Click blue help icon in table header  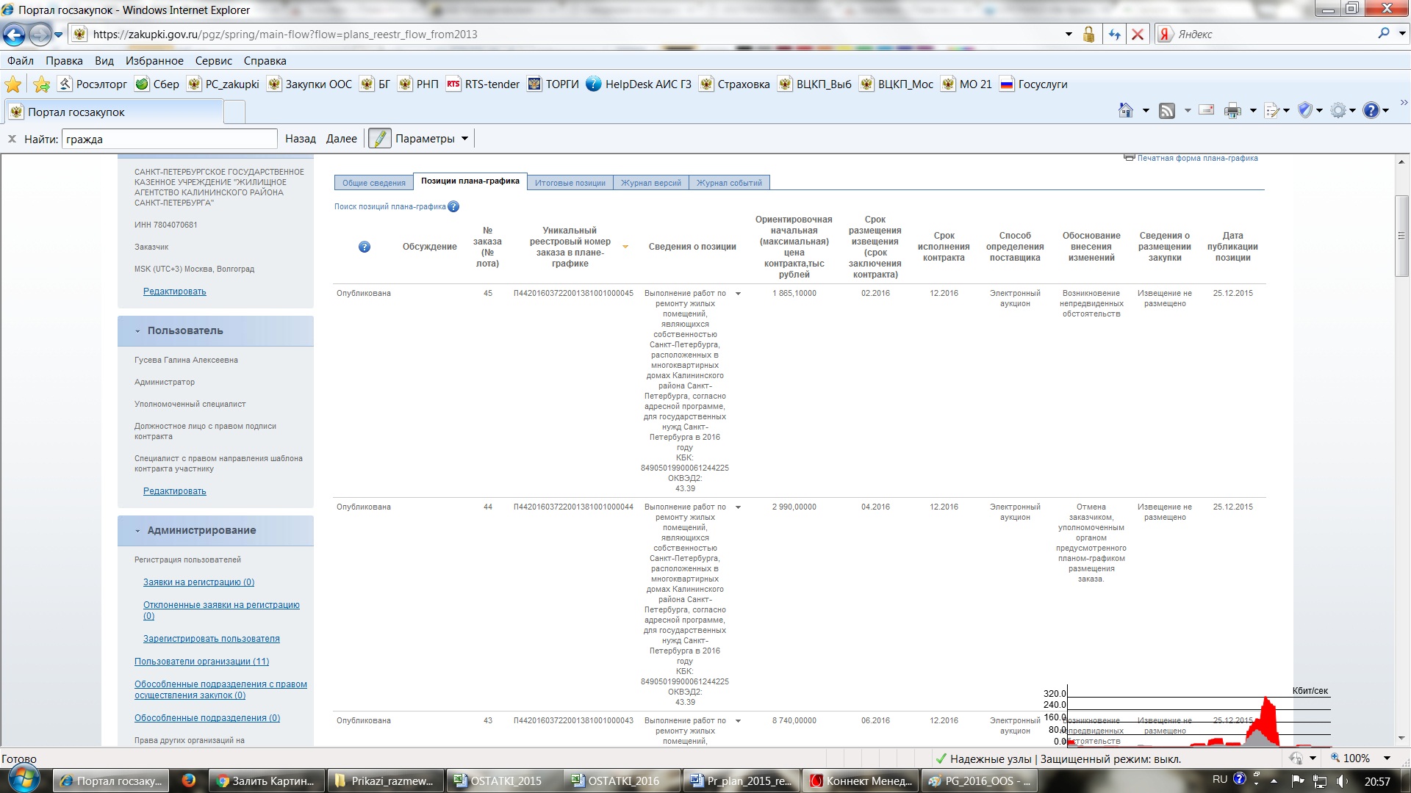pos(365,247)
